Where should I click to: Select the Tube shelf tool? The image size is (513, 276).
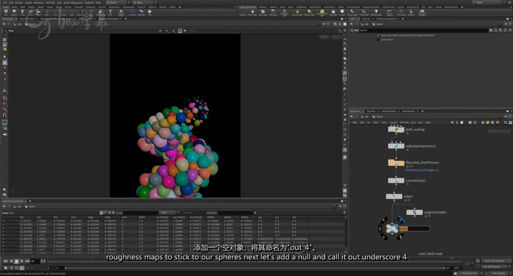coord(22,13)
